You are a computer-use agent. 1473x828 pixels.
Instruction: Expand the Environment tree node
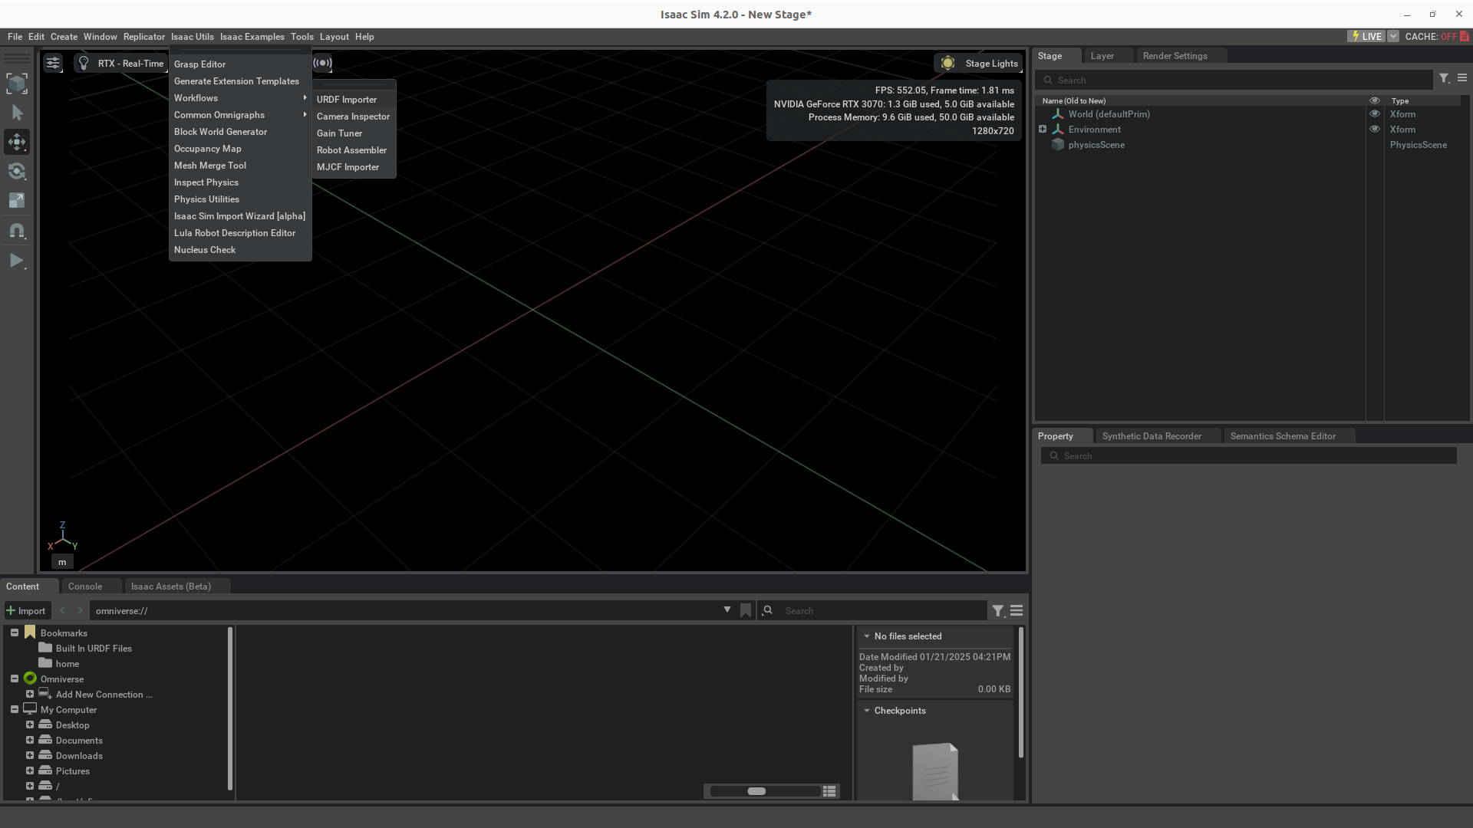(1043, 130)
